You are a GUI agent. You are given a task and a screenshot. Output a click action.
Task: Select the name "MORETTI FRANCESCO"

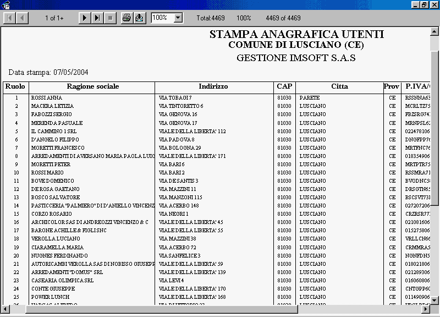click(58, 148)
